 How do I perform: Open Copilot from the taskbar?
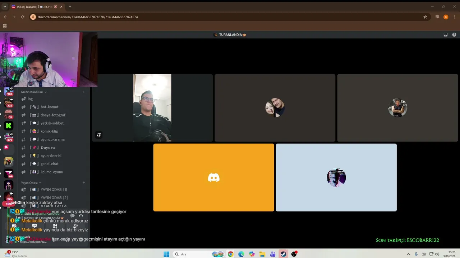pos(252,254)
